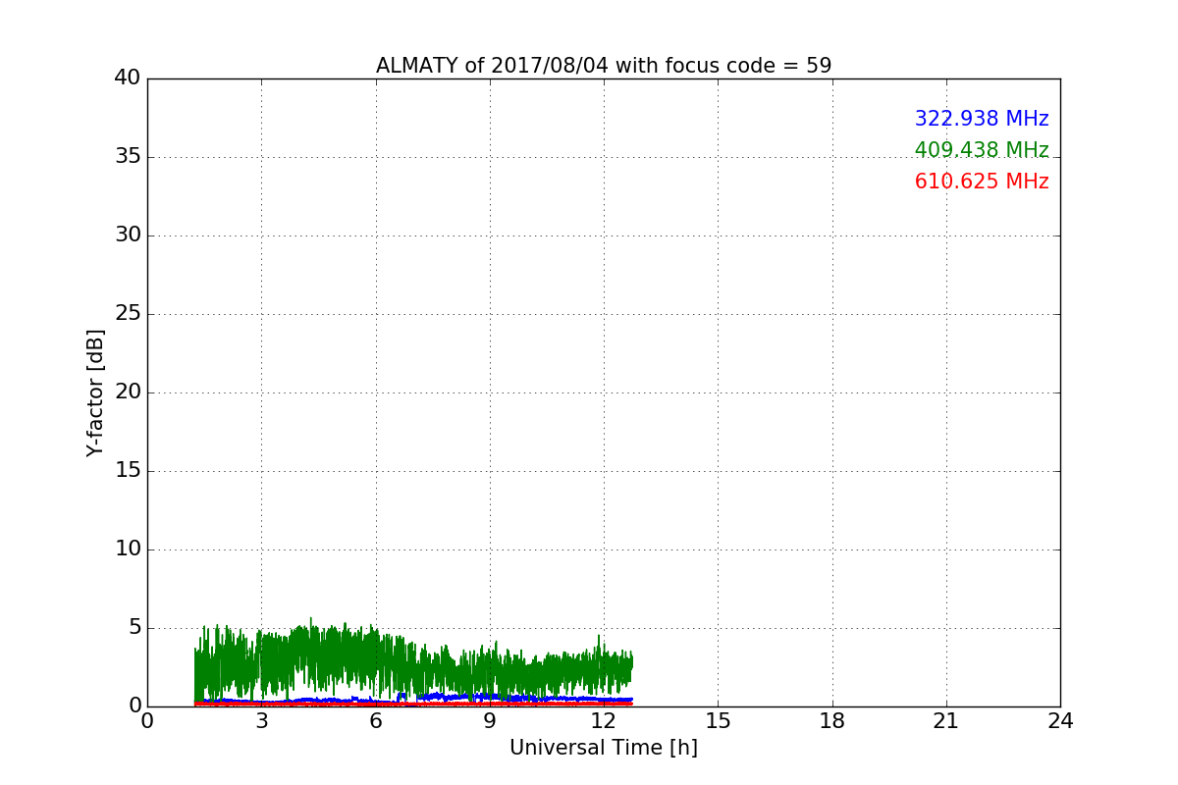Click y-axis tick label 35
Image resolution: width=1178 pixels, height=785 pixels.
pyautogui.click(x=128, y=157)
